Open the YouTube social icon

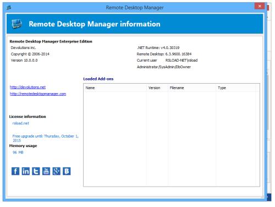(x=46, y=171)
